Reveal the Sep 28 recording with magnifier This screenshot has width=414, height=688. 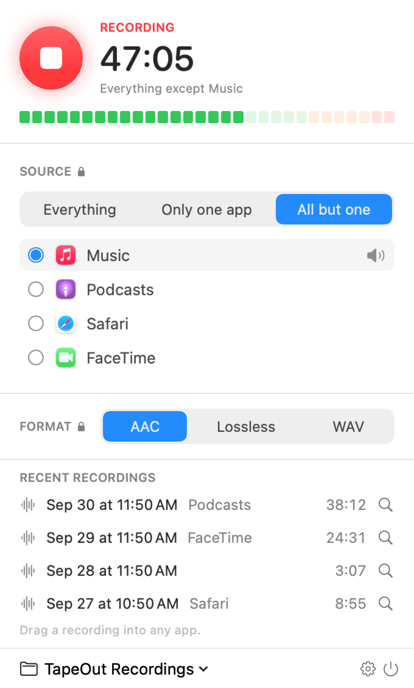click(385, 570)
